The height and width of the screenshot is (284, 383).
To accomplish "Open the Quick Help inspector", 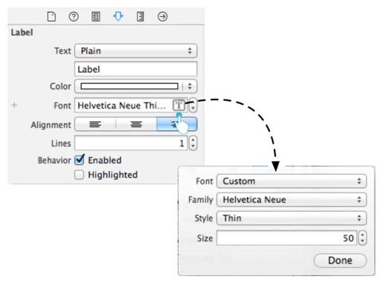I will (x=74, y=17).
